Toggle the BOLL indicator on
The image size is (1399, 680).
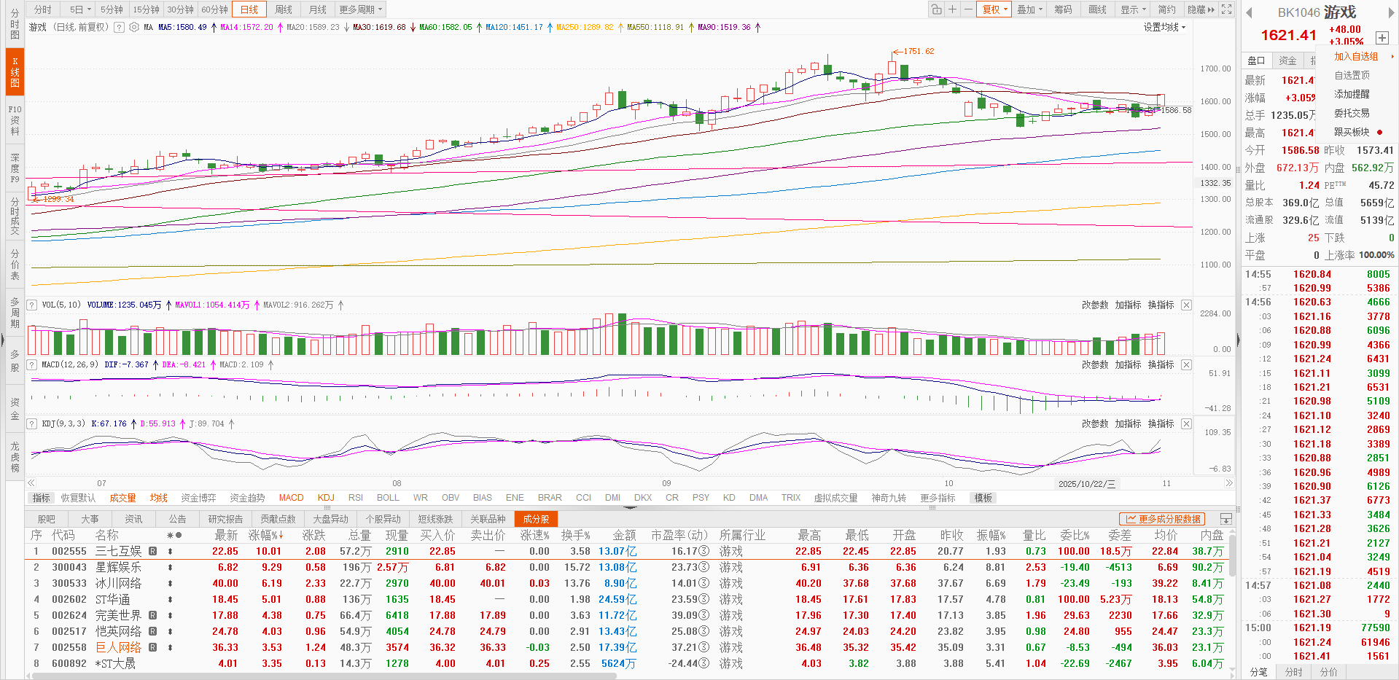(x=388, y=498)
